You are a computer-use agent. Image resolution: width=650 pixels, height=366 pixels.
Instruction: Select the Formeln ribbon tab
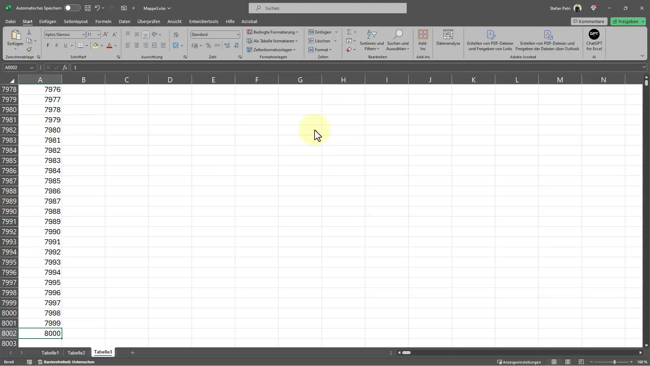[x=103, y=21]
